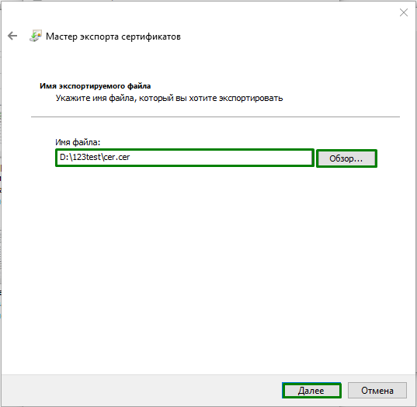
Task: Proceed with the "Далее" button
Action: coord(311,390)
